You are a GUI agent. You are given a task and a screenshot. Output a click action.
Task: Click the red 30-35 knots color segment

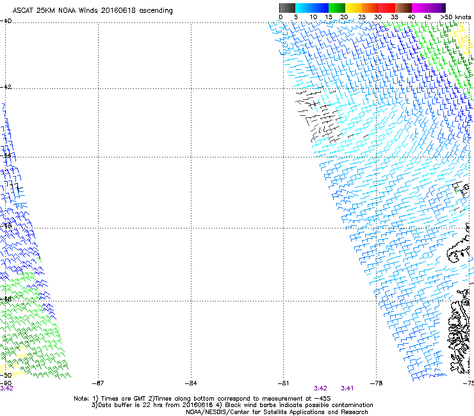[x=387, y=8]
